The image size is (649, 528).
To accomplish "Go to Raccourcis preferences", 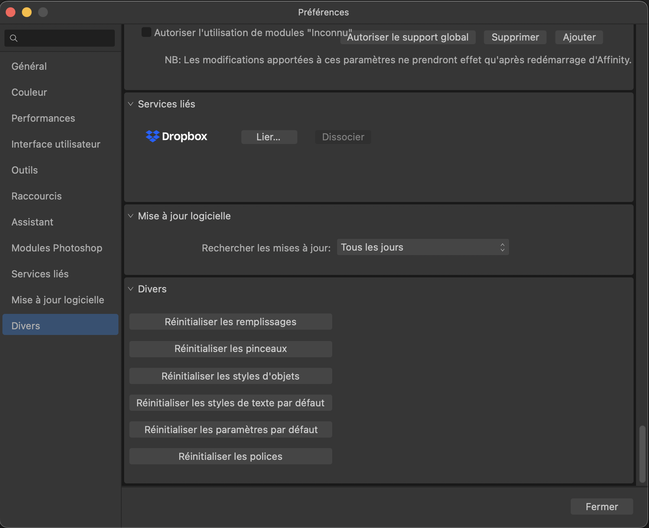I will tap(37, 196).
